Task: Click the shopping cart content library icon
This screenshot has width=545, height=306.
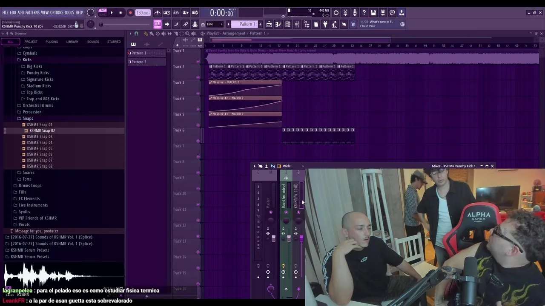Action: click(353, 24)
